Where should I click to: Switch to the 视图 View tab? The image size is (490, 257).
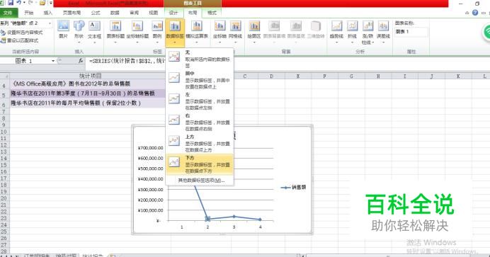tap(154, 13)
